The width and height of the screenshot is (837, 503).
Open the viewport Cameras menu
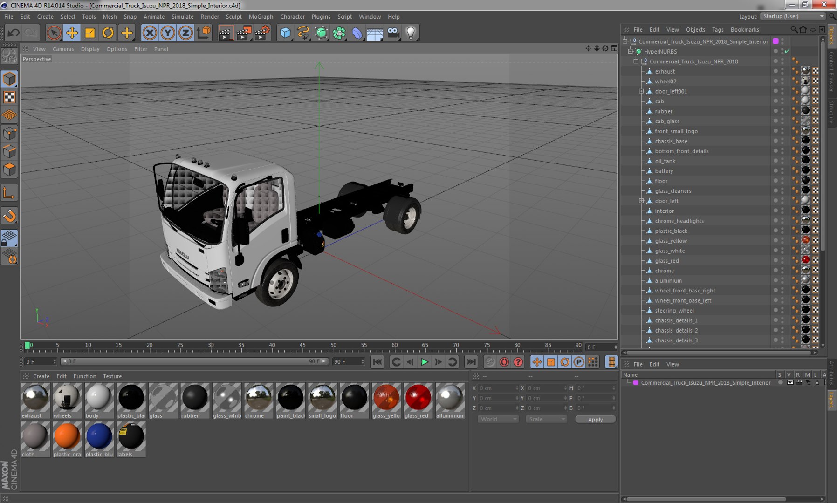pyautogui.click(x=63, y=49)
